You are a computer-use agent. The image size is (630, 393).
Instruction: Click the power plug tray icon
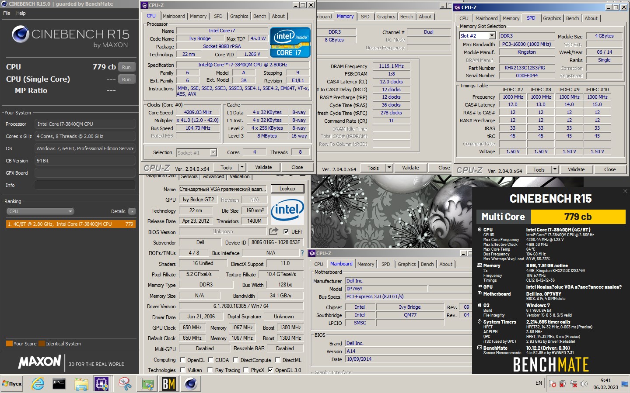point(563,384)
